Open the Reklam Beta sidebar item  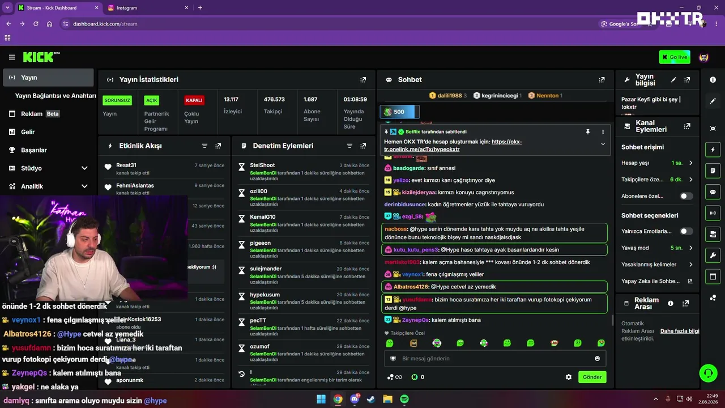[x=49, y=114]
